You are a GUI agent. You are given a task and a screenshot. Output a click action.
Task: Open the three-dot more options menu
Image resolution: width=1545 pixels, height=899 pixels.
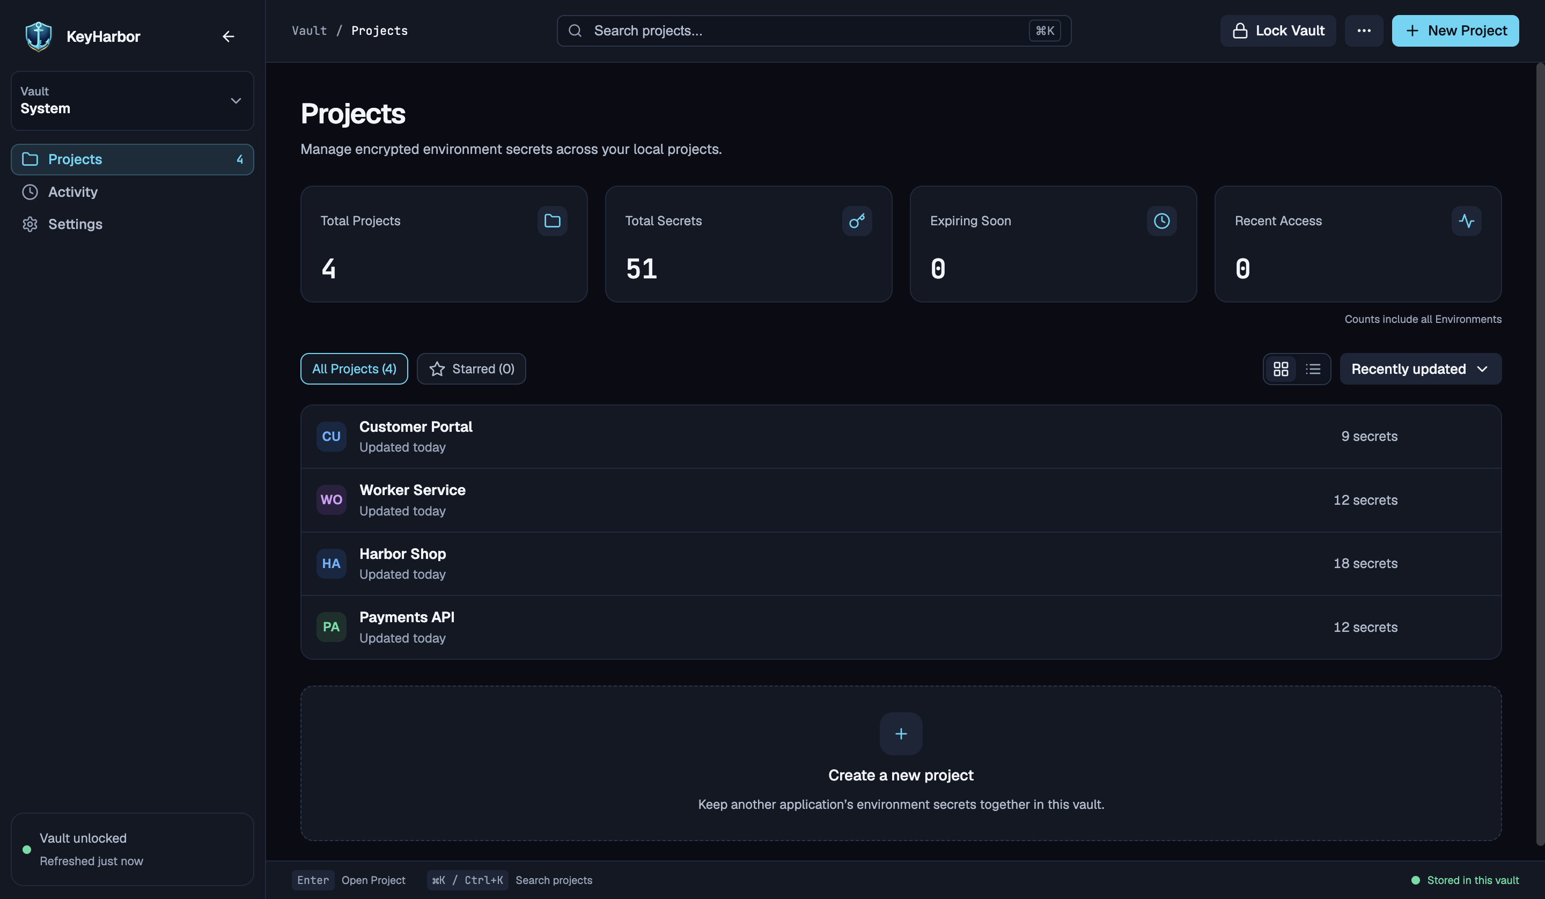(1364, 31)
